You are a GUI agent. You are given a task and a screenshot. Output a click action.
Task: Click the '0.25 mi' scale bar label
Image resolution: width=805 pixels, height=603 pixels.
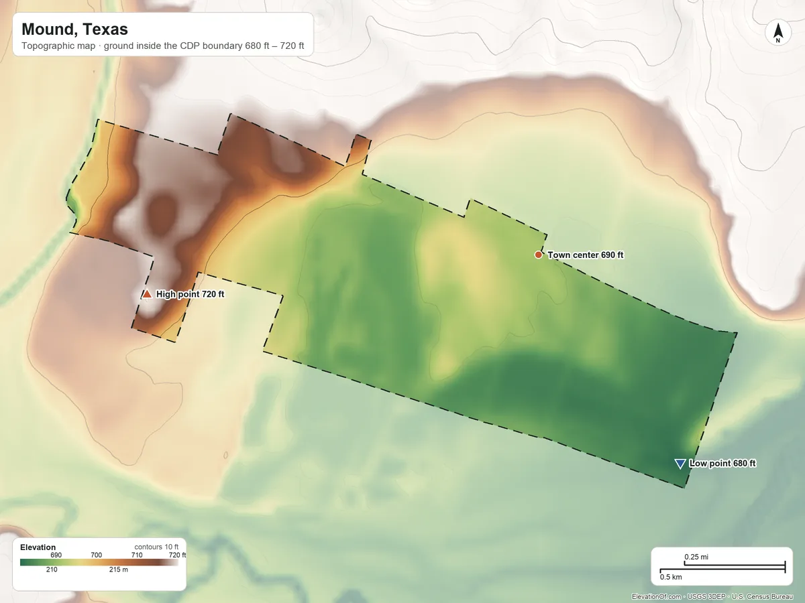click(x=696, y=557)
